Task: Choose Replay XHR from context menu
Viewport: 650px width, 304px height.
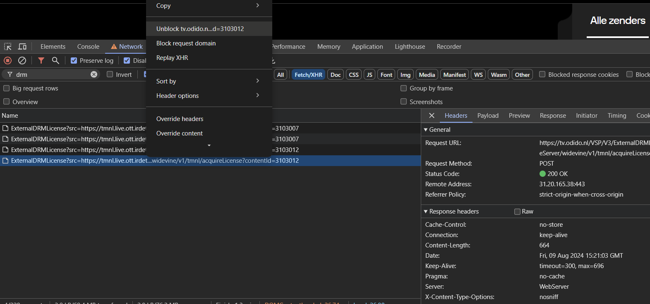Action: click(172, 58)
